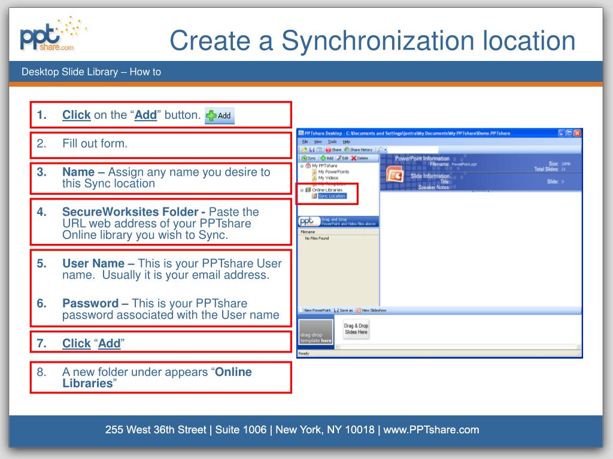
Task: Open the Tools menu in PPTshare Desktop
Action: pyautogui.click(x=332, y=142)
